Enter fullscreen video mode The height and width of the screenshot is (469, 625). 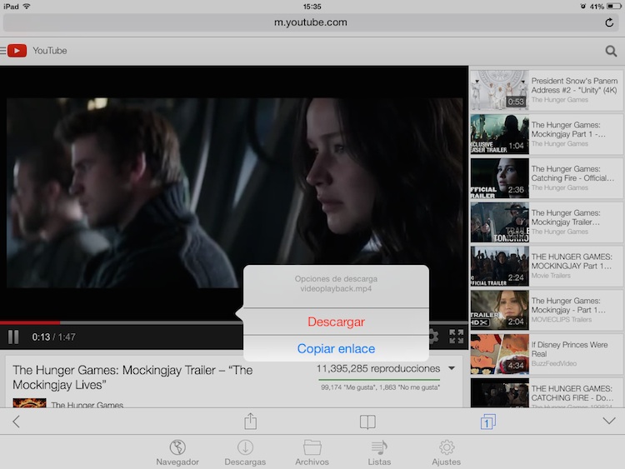pyautogui.click(x=456, y=337)
